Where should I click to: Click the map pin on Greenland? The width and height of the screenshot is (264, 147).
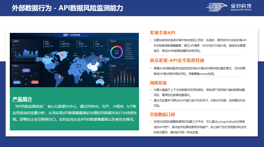click(x=62, y=55)
